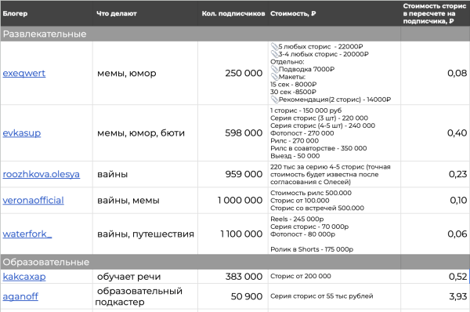Select the 250 000 subscribers cell

pyautogui.click(x=233, y=73)
